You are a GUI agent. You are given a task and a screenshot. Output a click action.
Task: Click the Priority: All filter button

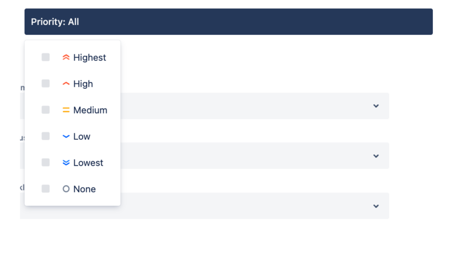coord(229,21)
